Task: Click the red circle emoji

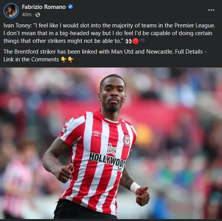Action: 135,41
